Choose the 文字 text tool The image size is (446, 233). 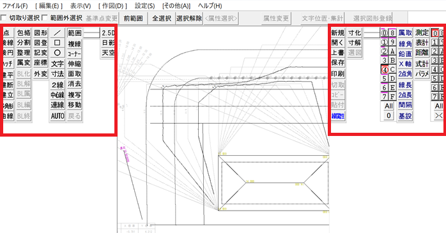[58, 64]
